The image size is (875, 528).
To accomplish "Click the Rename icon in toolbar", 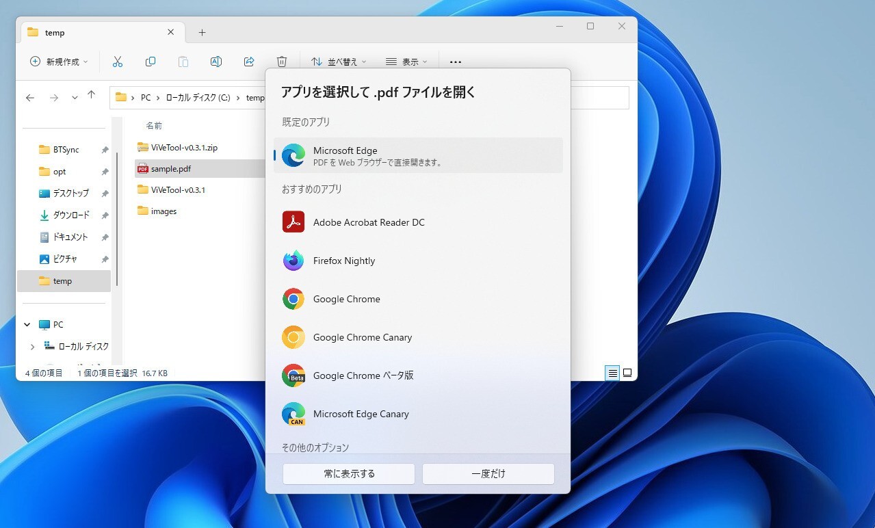I will click(x=216, y=62).
